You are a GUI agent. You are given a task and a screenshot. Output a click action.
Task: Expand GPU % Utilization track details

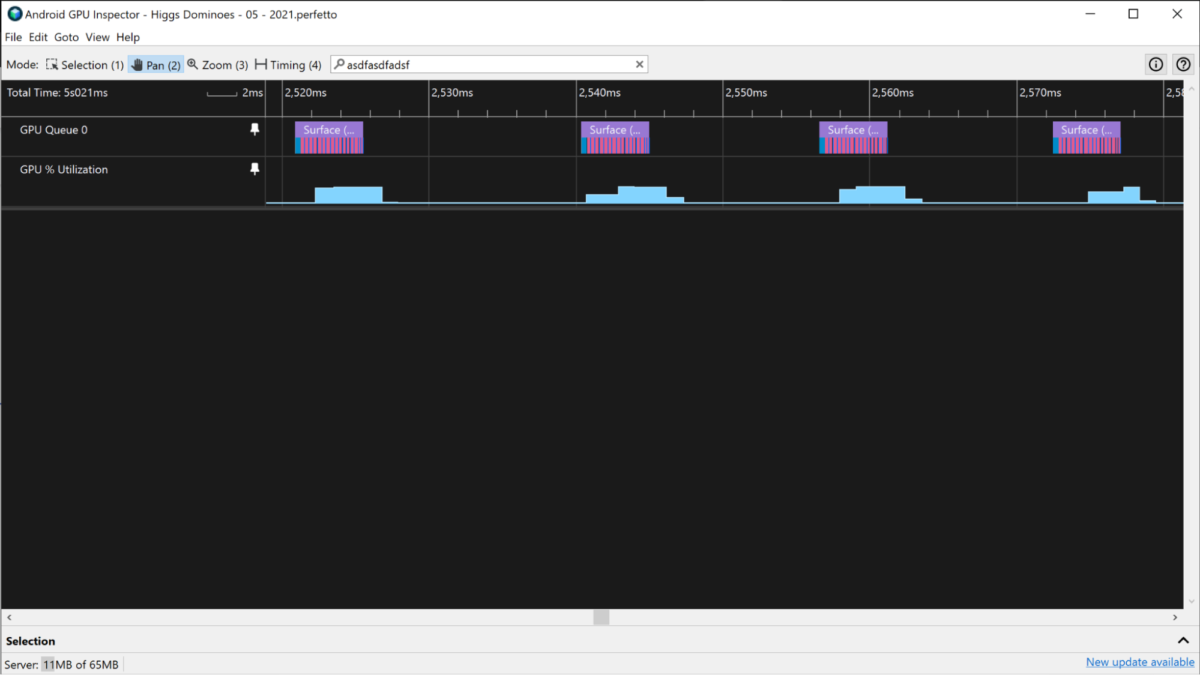click(64, 168)
